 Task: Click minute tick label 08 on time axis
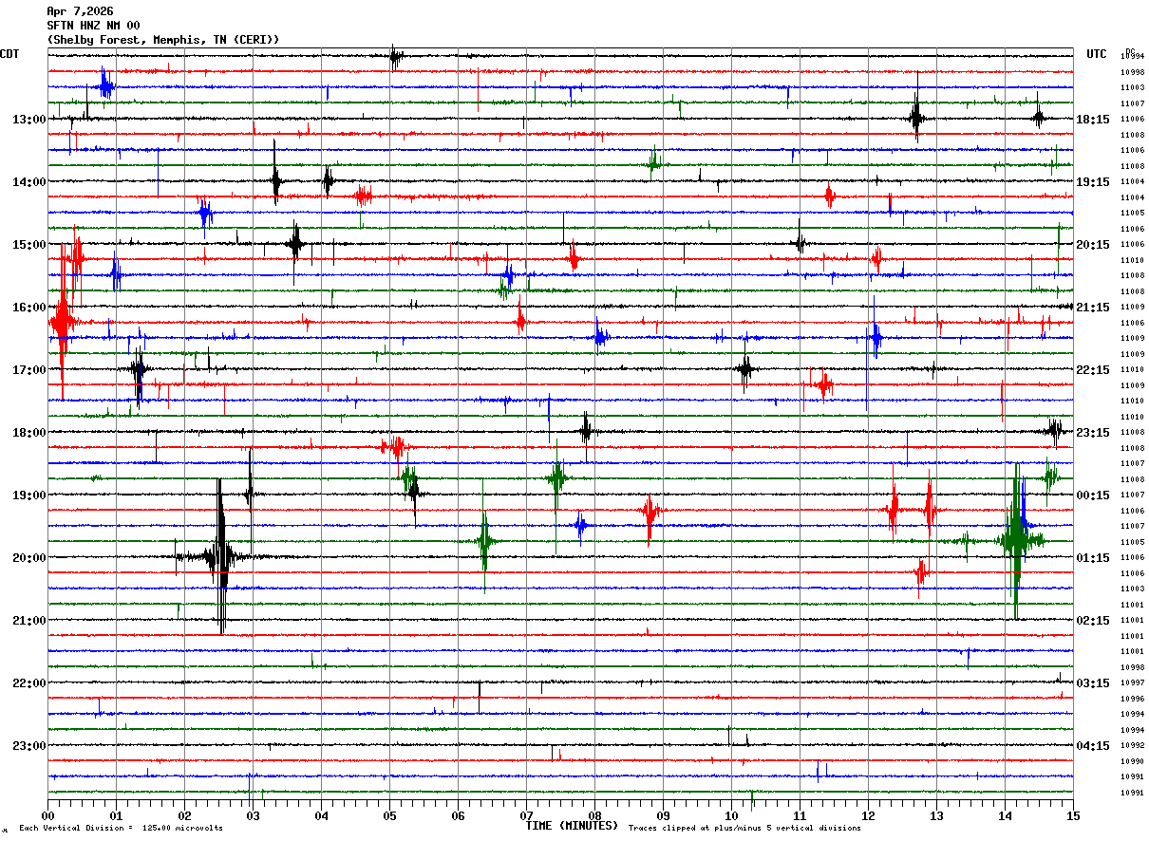pos(594,815)
